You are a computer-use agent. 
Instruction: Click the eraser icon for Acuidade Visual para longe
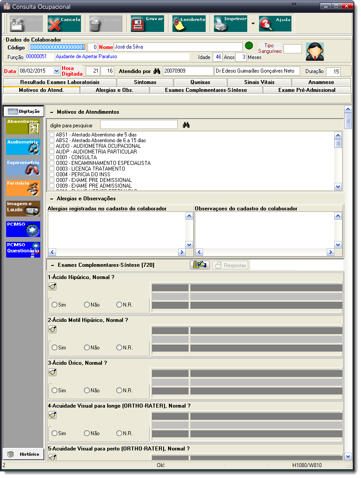[53, 415]
